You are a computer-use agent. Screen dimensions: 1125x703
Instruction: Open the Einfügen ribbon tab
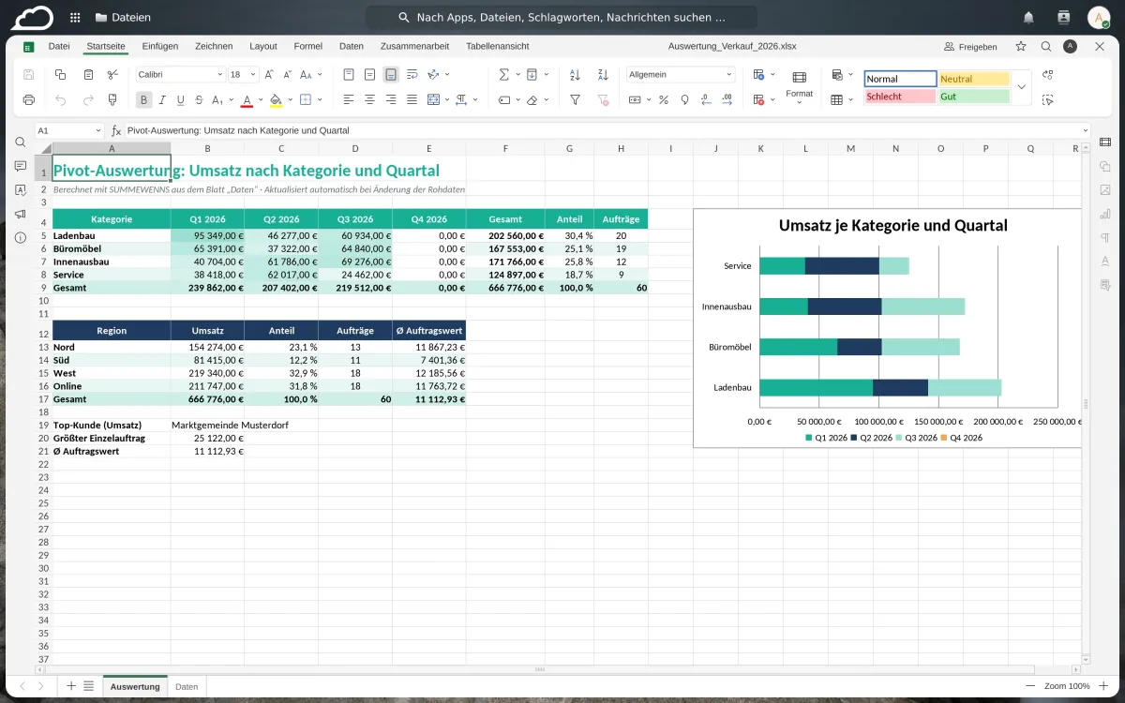160,46
